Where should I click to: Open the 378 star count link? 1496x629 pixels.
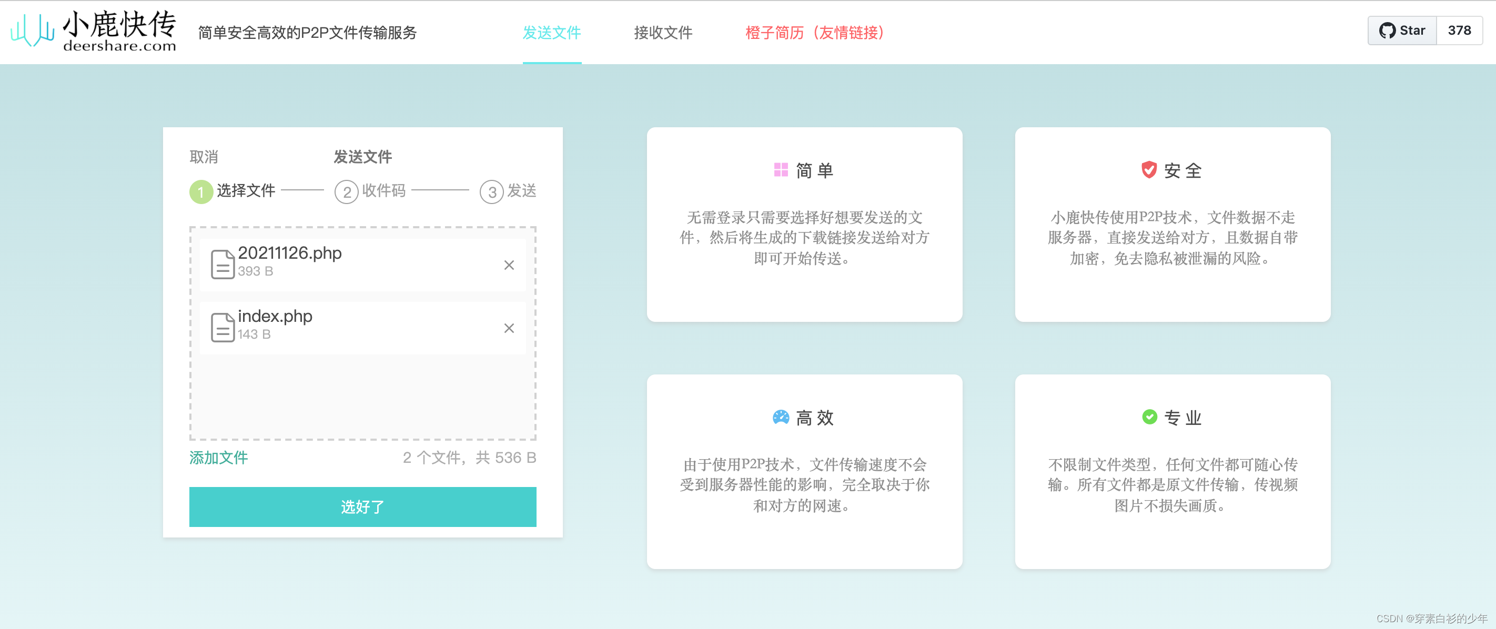pyautogui.click(x=1459, y=30)
